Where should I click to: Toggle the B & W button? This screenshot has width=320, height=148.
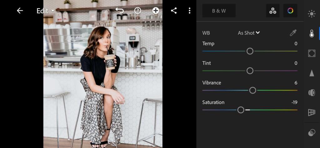pos(219,11)
